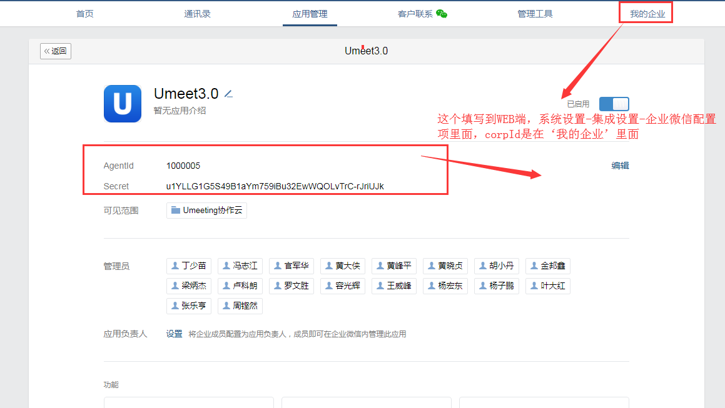Click the Secret key value text
725x408 pixels.
(x=275, y=186)
